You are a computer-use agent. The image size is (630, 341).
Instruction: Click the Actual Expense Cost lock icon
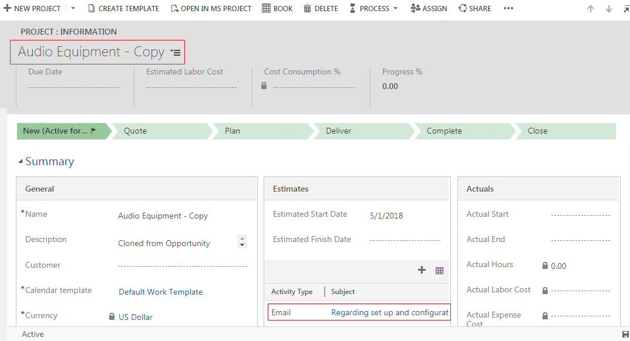tap(545, 316)
